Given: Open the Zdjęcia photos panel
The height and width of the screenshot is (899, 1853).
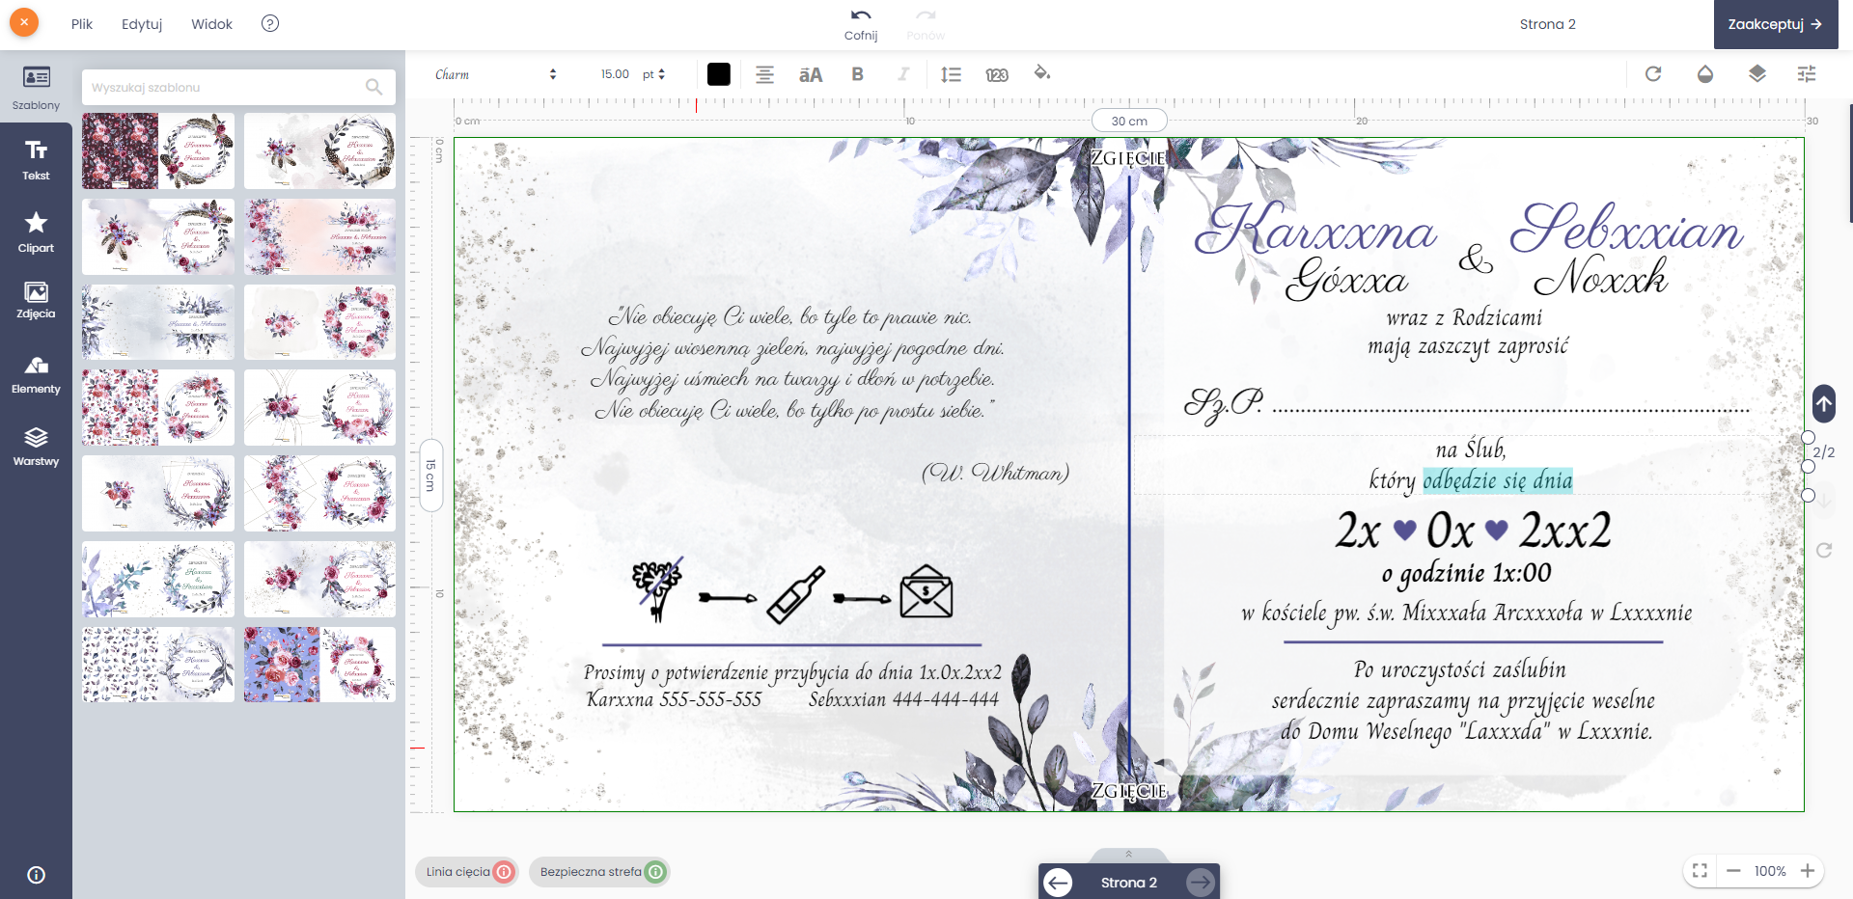Looking at the screenshot, I should coord(36,300).
